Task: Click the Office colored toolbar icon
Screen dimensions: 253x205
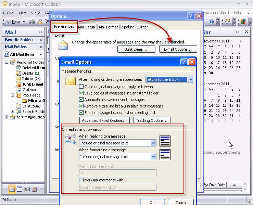Action: point(243,22)
